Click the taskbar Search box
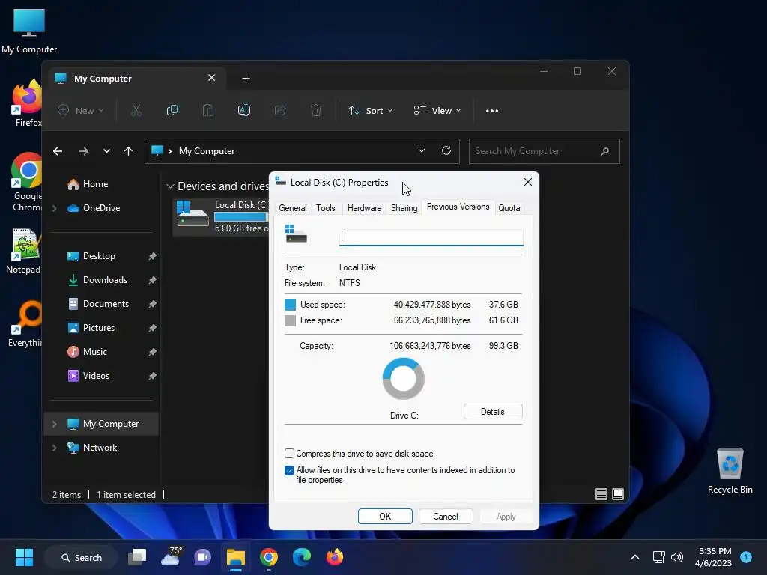767x575 pixels. 81,557
